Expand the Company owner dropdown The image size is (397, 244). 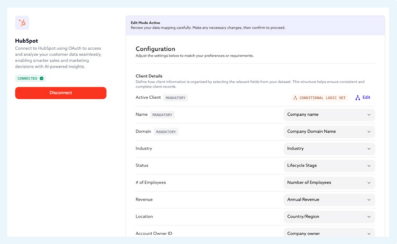pos(329,234)
